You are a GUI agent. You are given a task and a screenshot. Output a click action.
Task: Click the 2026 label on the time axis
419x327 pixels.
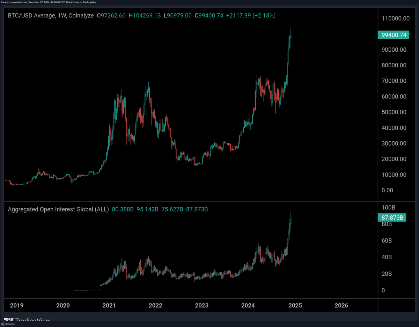(x=341, y=305)
